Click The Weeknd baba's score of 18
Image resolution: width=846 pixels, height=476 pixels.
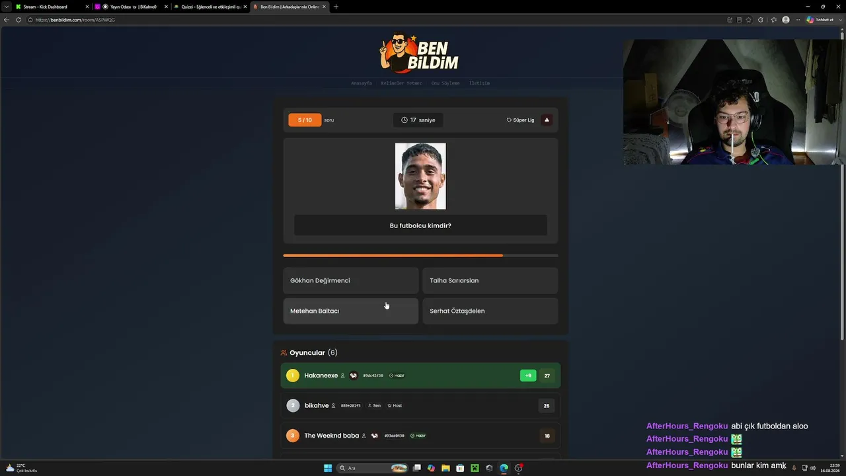(x=547, y=436)
